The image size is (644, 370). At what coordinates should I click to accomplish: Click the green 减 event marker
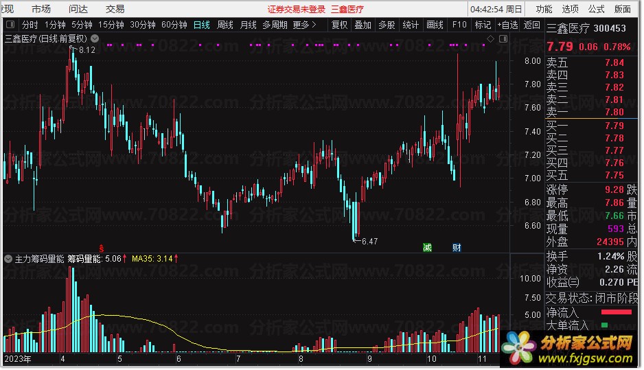tap(428, 247)
